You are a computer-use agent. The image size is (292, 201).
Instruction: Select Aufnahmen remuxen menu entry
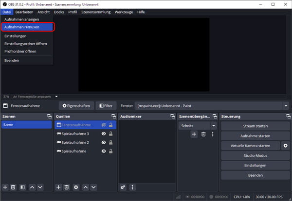tap(28, 27)
